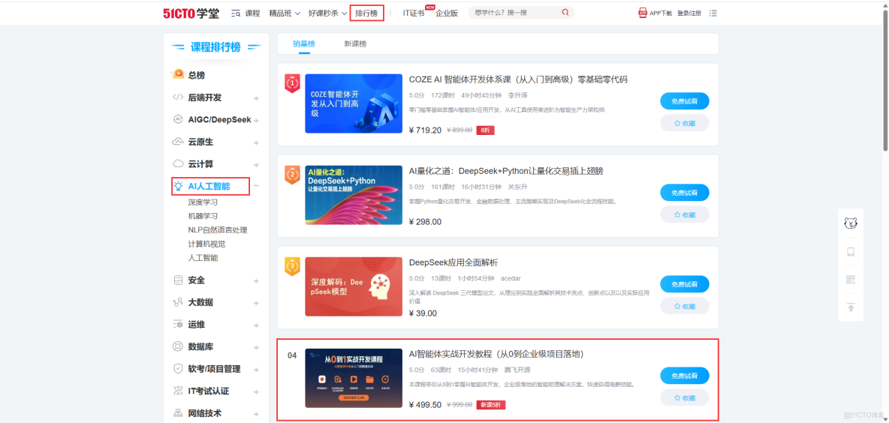Click the 登录/注册 link
This screenshot has width=889, height=423.
coord(689,13)
